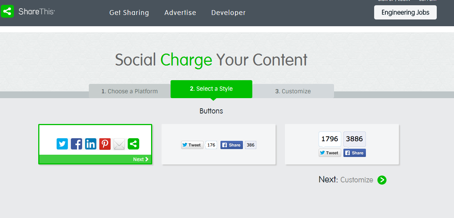Select the 2. Select a Style tab
Viewport: 454px width, 218px height.
(211, 89)
